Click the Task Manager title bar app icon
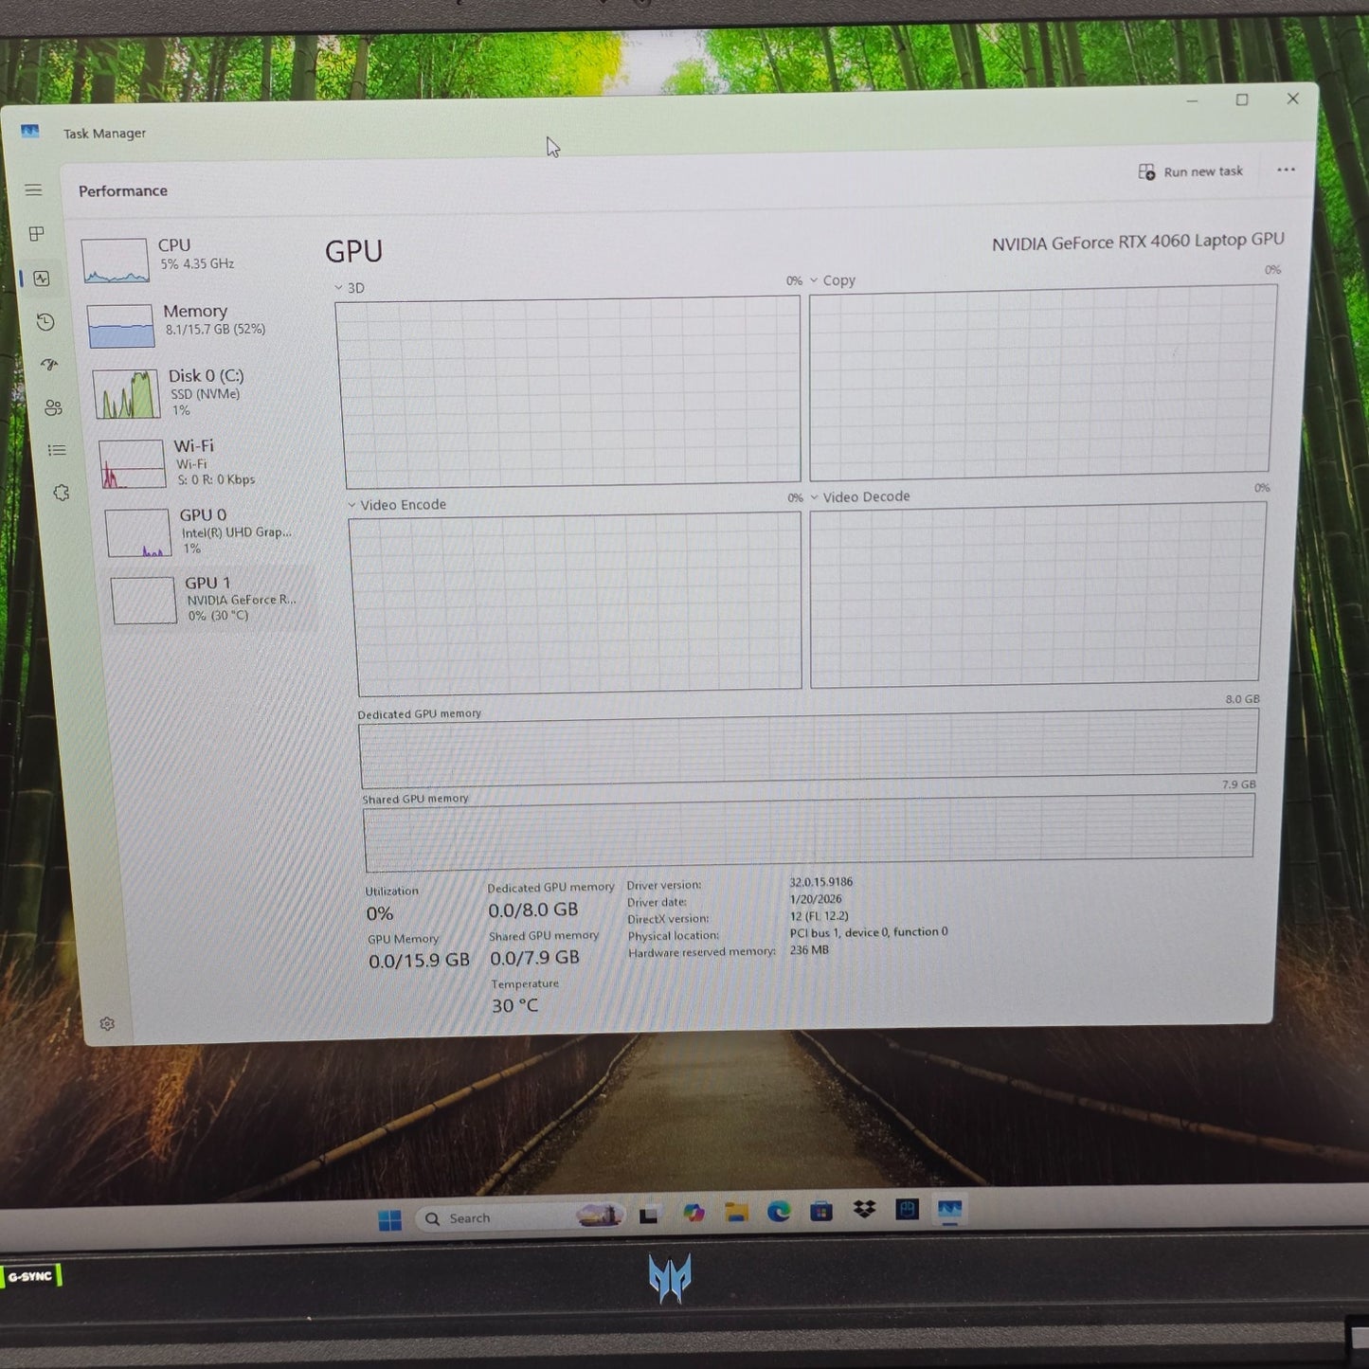The height and width of the screenshot is (1369, 1369). point(30,131)
